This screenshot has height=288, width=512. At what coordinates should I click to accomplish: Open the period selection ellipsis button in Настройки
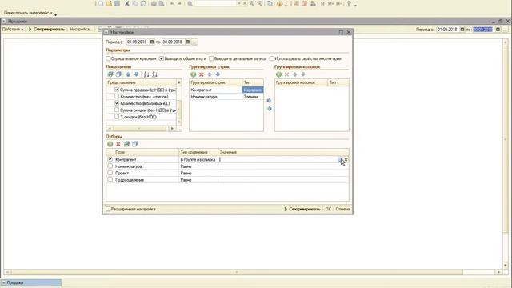click(194, 42)
